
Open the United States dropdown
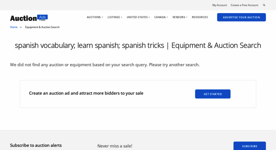point(138,17)
